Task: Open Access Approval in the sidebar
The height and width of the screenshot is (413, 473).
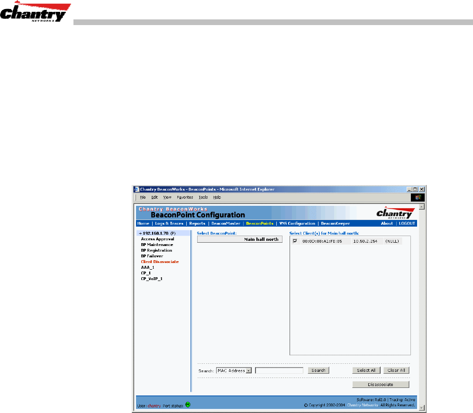Action: click(x=157, y=239)
